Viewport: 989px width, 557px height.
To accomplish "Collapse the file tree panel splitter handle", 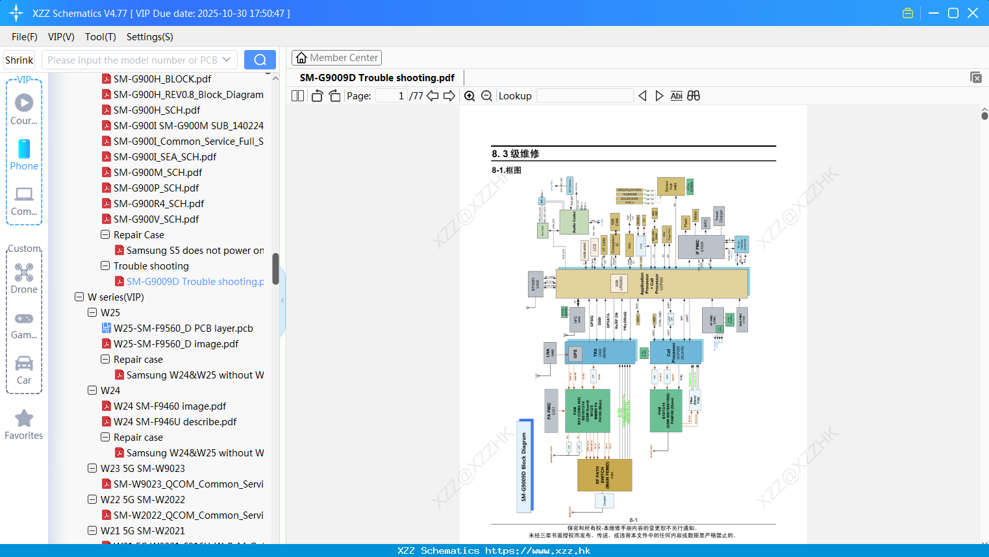I will coord(282,301).
